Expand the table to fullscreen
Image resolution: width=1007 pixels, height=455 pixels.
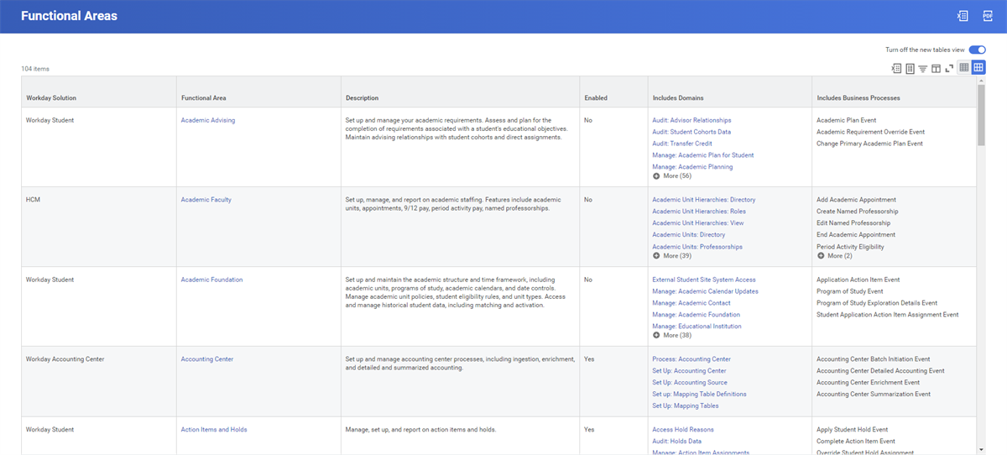[x=949, y=68]
